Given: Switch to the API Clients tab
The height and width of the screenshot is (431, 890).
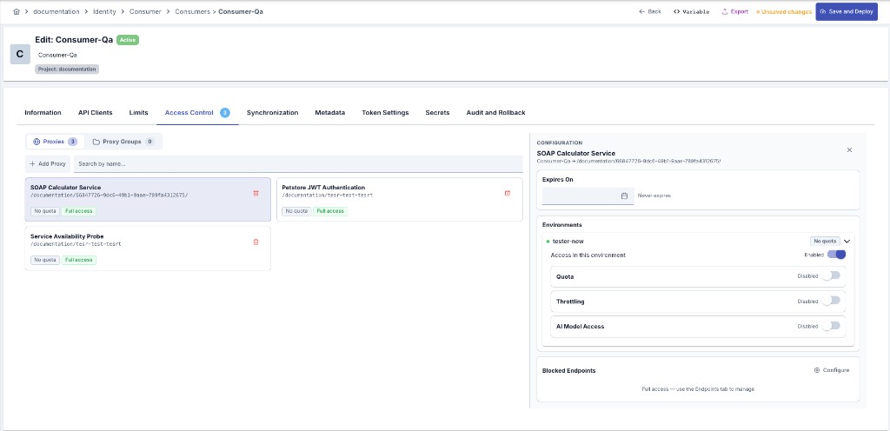Looking at the screenshot, I should (96, 113).
